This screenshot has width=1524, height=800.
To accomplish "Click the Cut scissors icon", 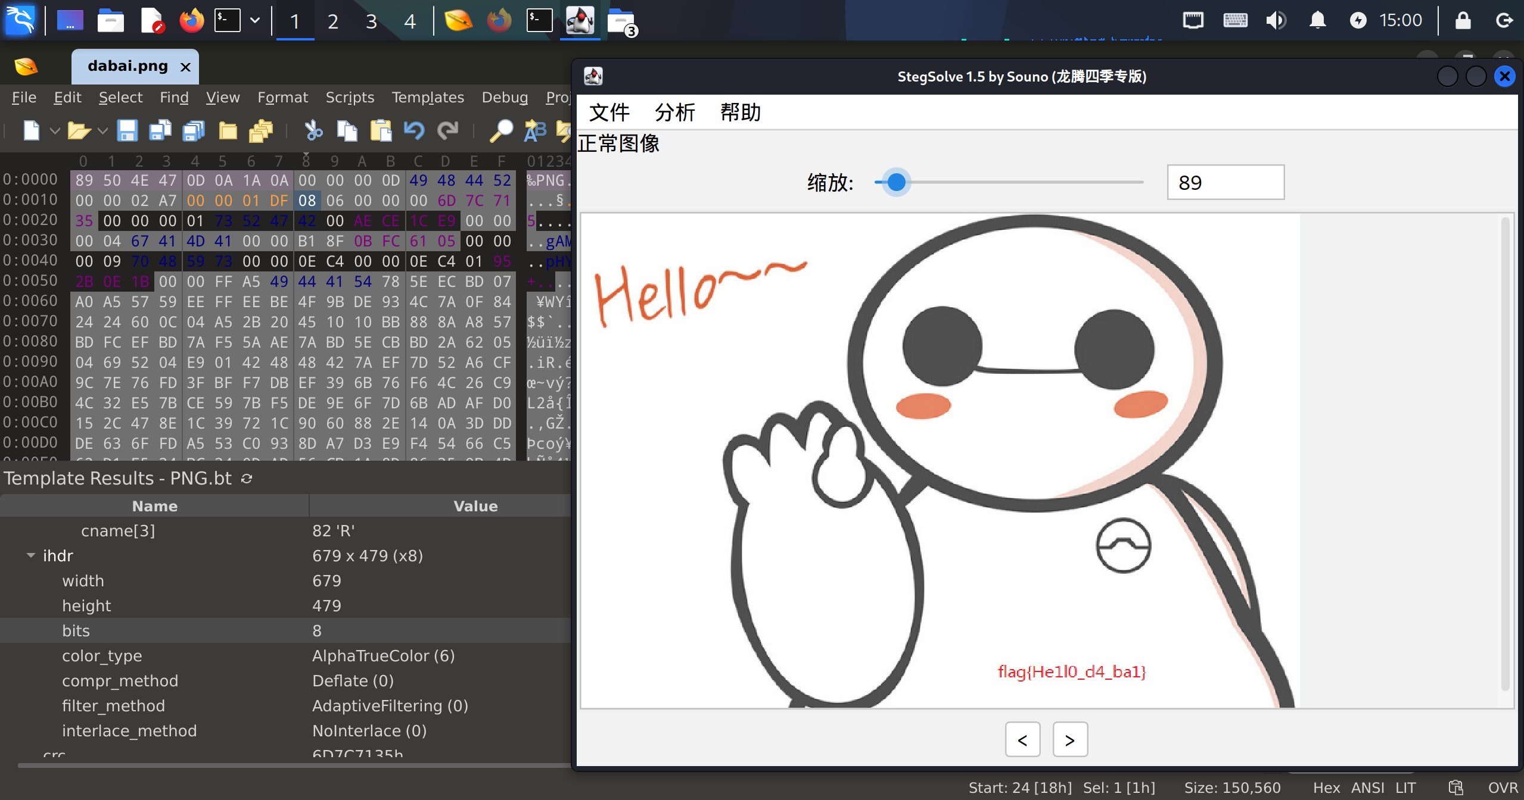I will coord(313,130).
